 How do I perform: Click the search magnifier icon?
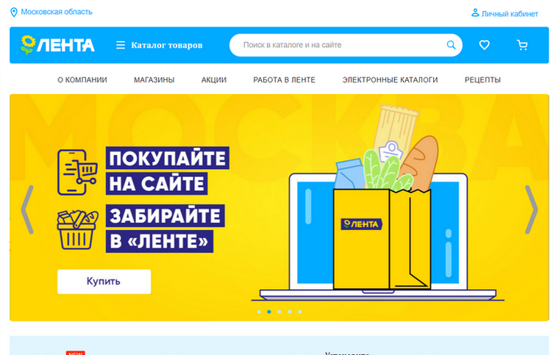coord(451,45)
